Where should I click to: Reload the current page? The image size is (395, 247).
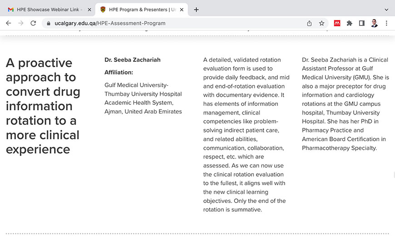coord(33,23)
